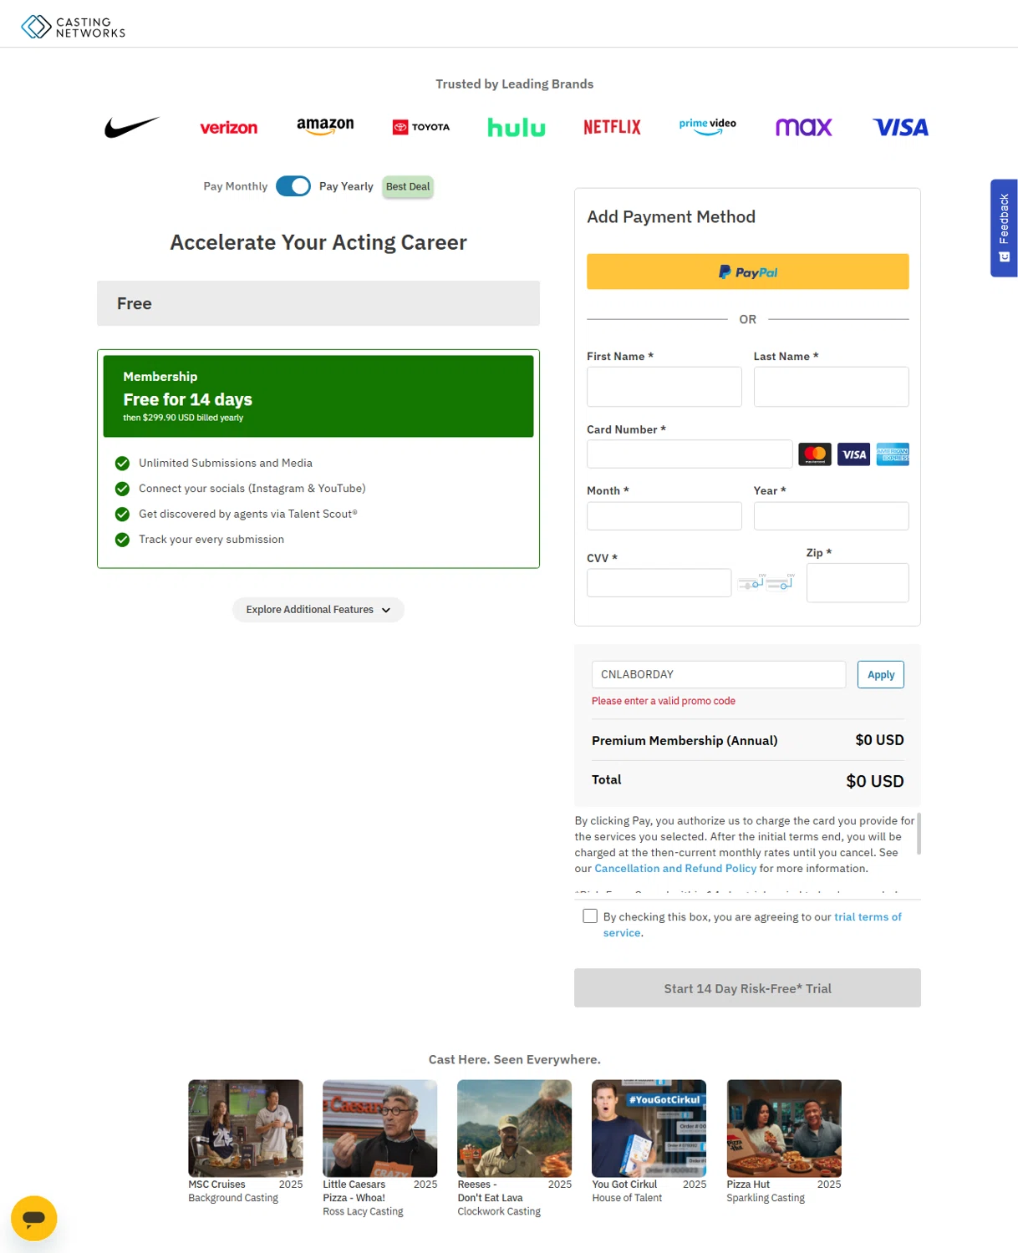
Task: Open the Feedback side tab
Action: tap(1004, 228)
